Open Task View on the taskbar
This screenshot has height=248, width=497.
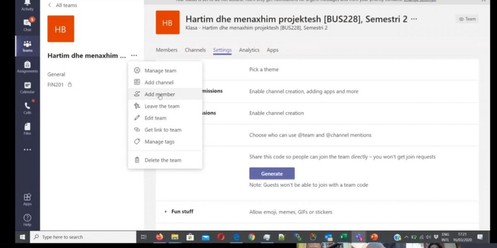(144, 237)
